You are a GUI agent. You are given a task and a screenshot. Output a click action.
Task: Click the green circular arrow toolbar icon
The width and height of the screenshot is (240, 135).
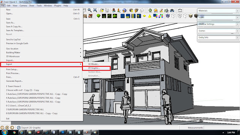click(150, 10)
